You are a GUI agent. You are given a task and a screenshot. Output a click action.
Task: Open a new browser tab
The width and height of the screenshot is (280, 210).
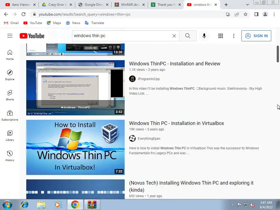[x=226, y=5]
